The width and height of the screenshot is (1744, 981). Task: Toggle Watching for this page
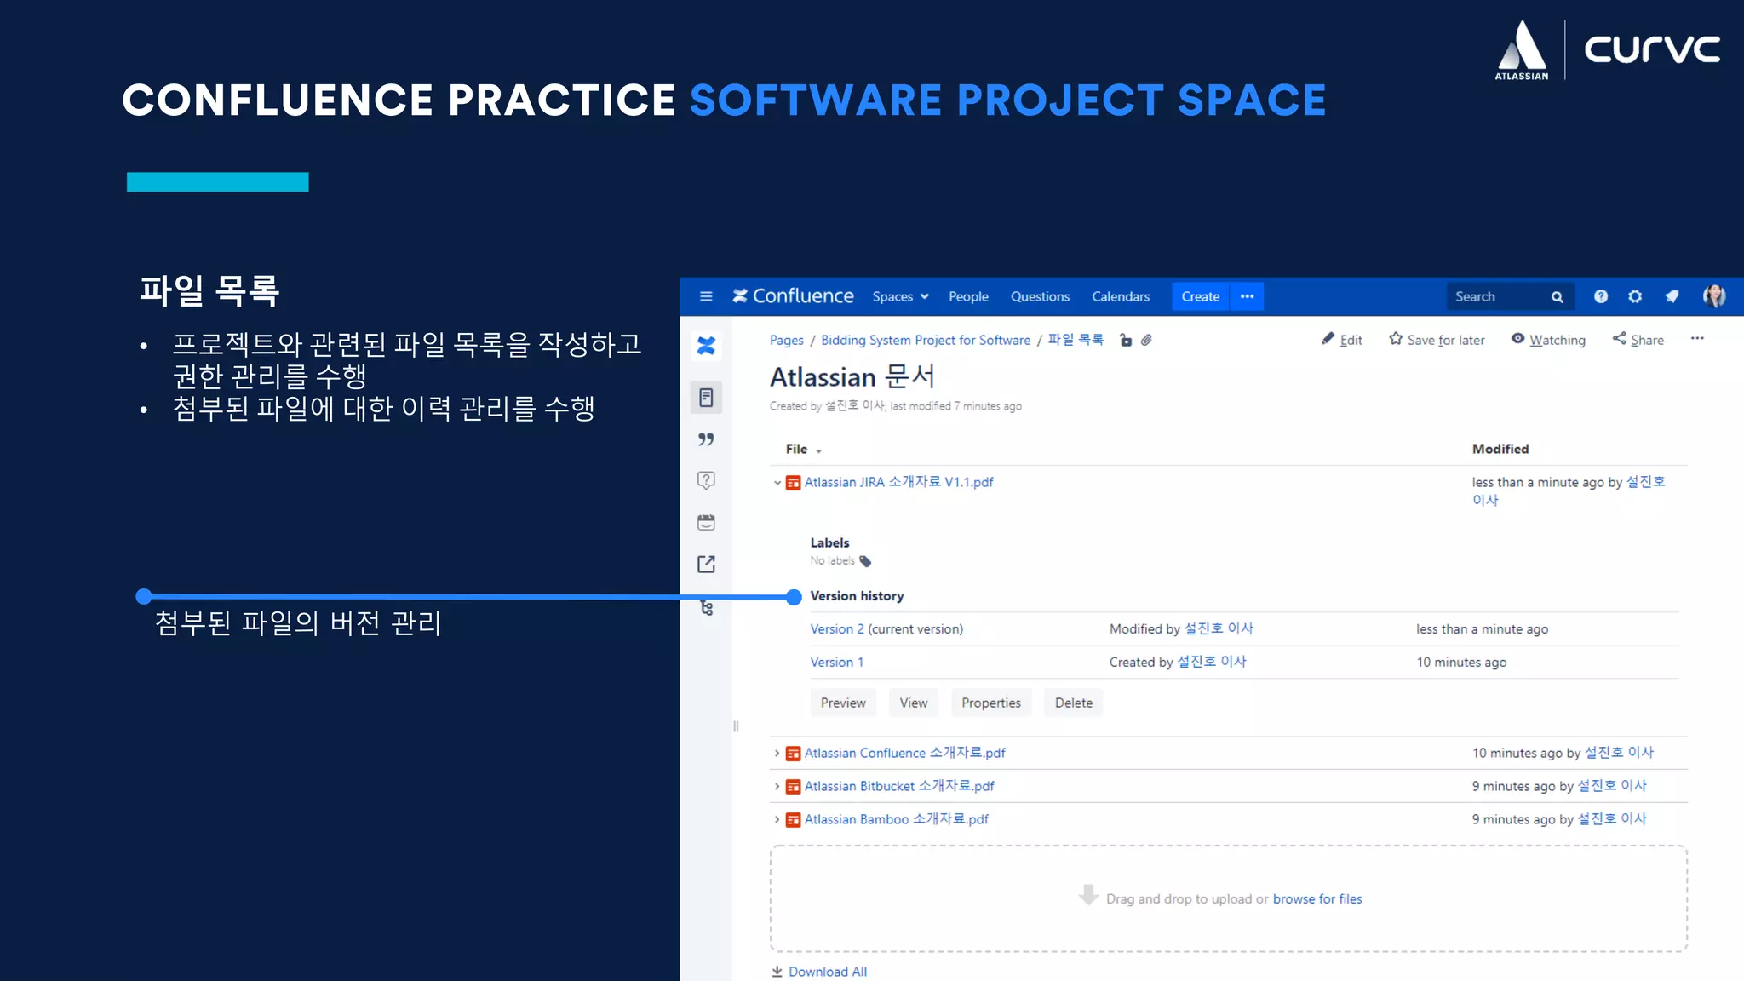click(1548, 340)
